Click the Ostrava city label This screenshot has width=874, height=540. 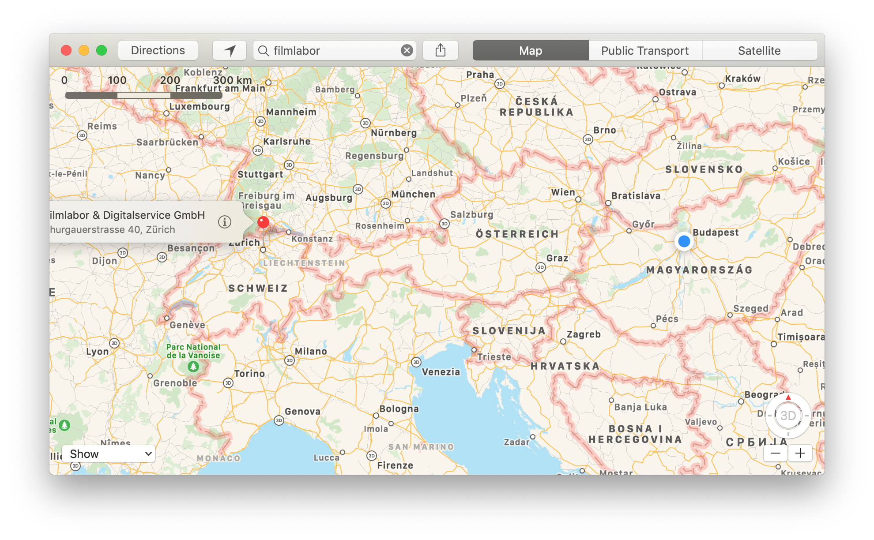tap(678, 92)
